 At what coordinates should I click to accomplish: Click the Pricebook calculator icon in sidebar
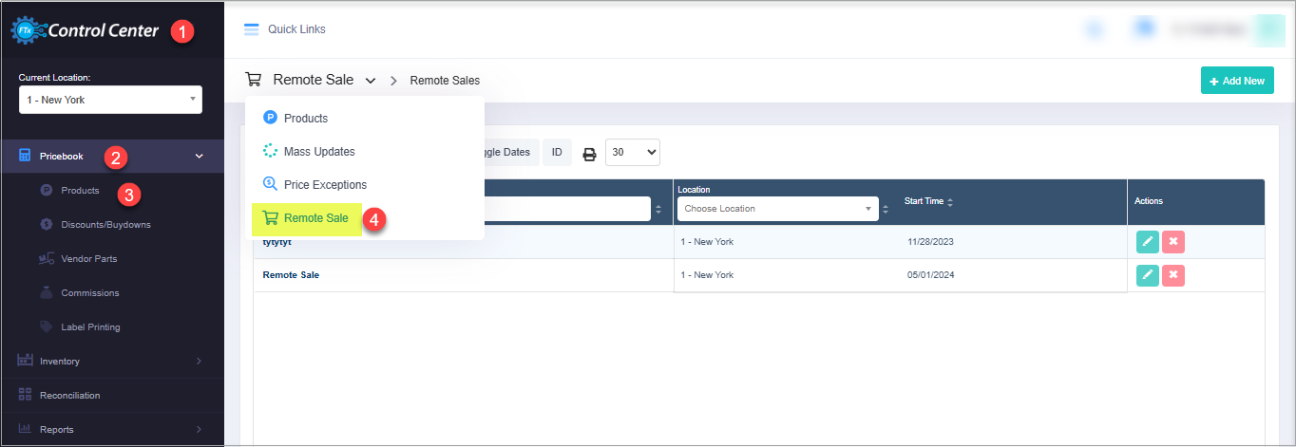tap(26, 156)
